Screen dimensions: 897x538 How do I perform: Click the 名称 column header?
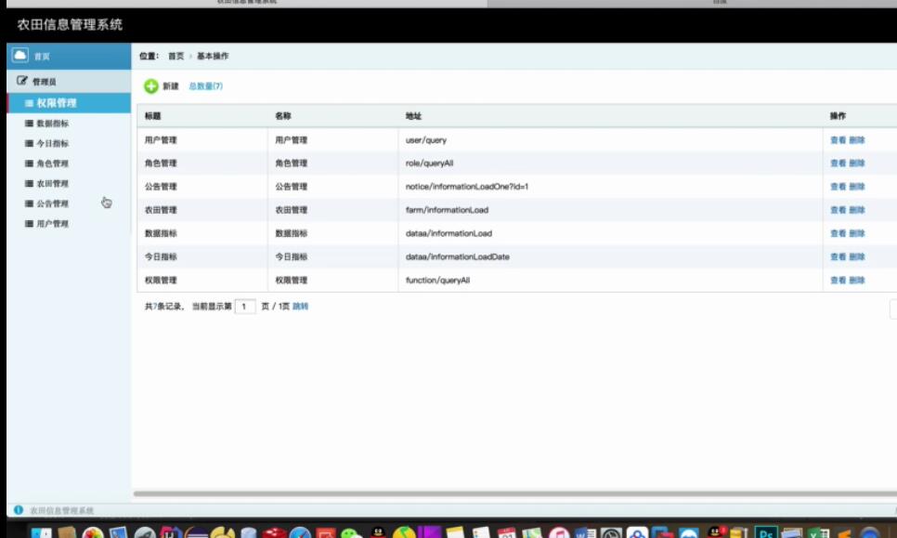tap(283, 115)
